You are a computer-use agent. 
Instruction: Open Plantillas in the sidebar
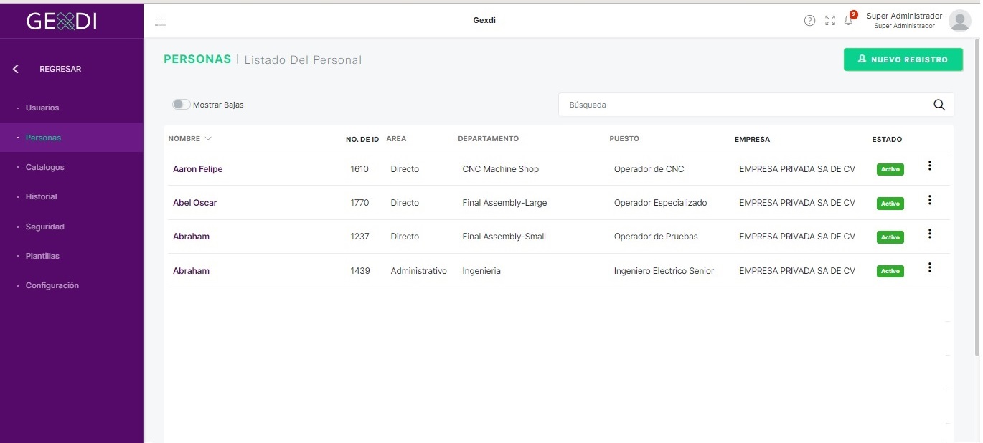point(42,256)
